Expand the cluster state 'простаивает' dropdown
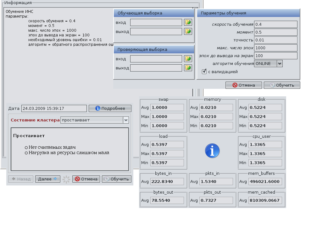322x241 pixels. (95, 120)
